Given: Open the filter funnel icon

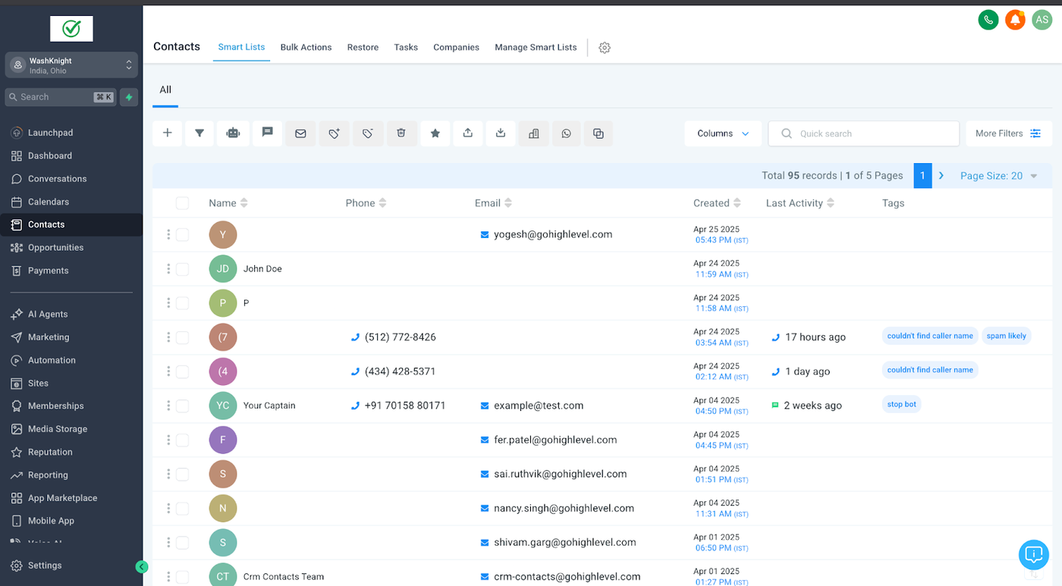Looking at the screenshot, I should [x=200, y=133].
